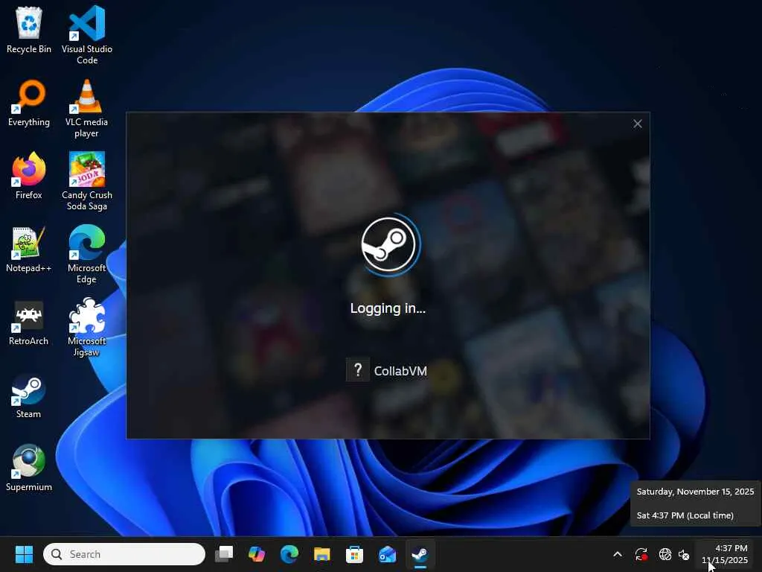Screen dimensions: 762x572
Task: Open Microsoft Store from the taskbar
Action: pos(354,554)
